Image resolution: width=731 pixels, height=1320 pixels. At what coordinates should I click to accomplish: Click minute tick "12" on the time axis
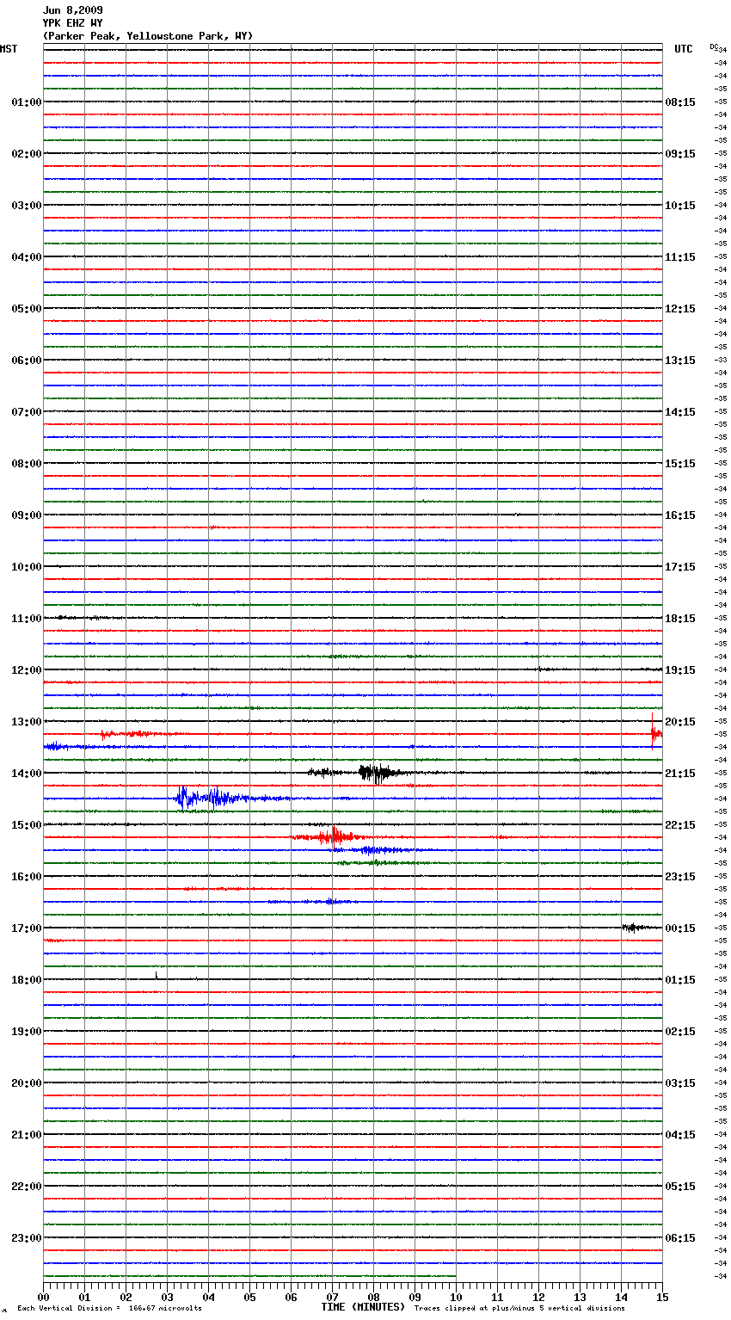[x=538, y=1297]
